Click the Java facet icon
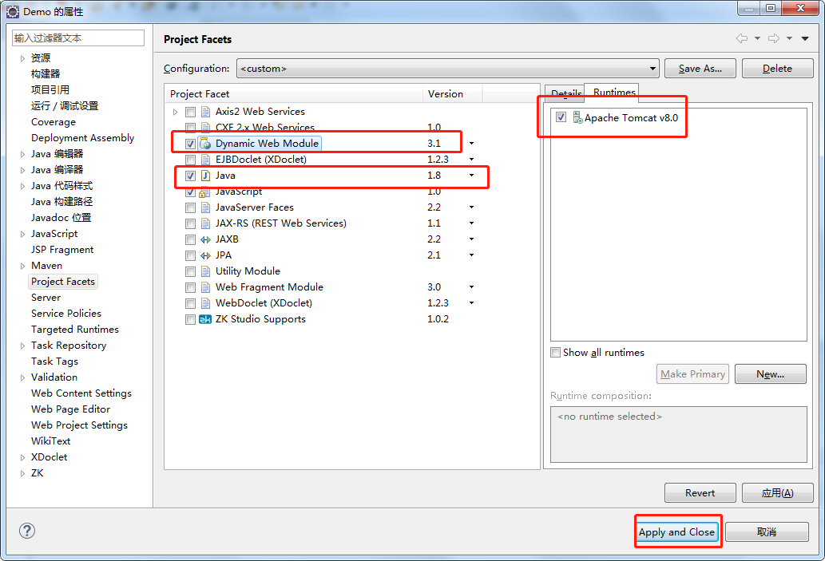The image size is (825, 561). pos(206,176)
